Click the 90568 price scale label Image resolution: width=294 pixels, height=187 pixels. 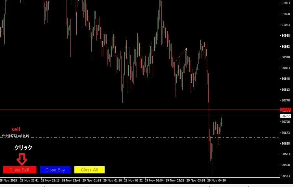[x=286, y=165]
